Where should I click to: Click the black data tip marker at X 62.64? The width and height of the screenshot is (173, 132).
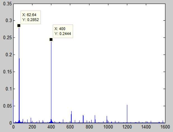(19, 26)
